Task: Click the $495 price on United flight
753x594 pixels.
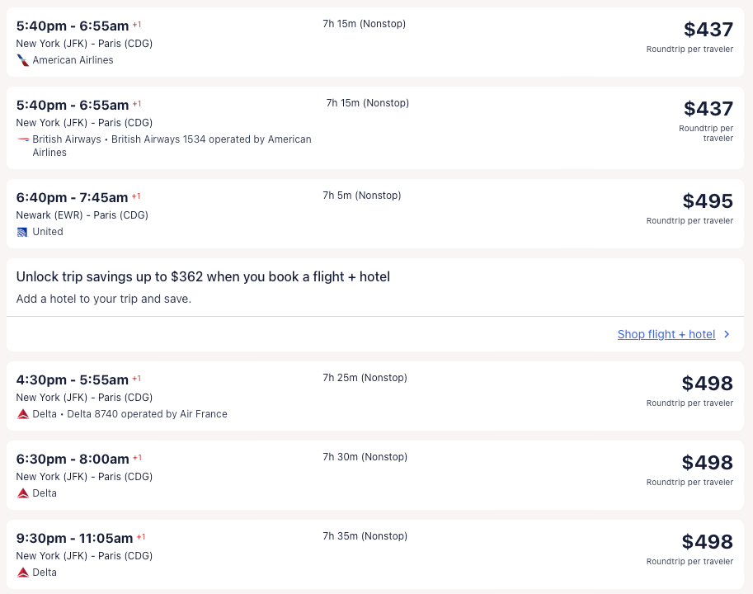Action: click(x=708, y=201)
